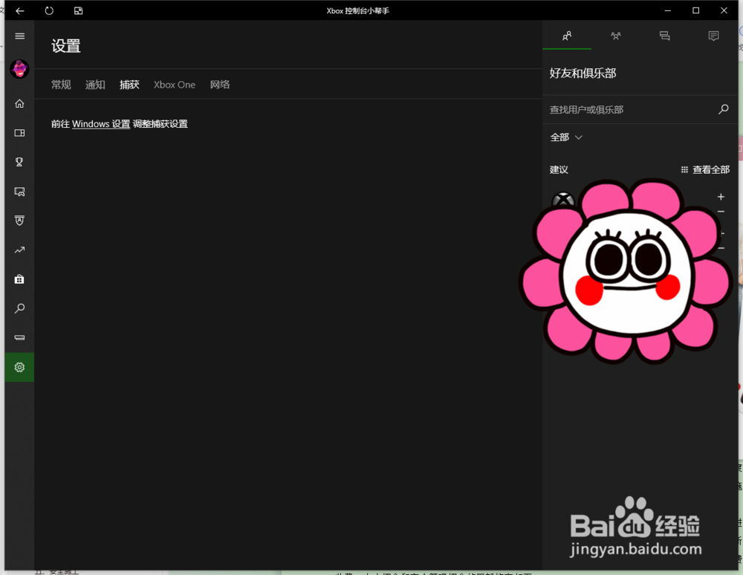Minimize the Xbox app window
This screenshot has width=743, height=575.
[x=668, y=10]
